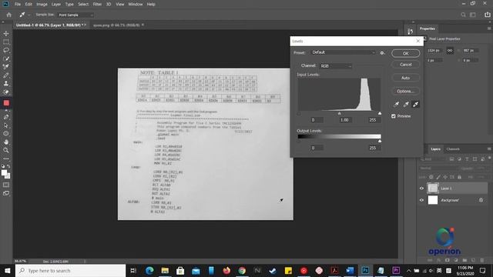
Task: Pick the black point eyedropper in Levels
Action: pyautogui.click(x=397, y=105)
